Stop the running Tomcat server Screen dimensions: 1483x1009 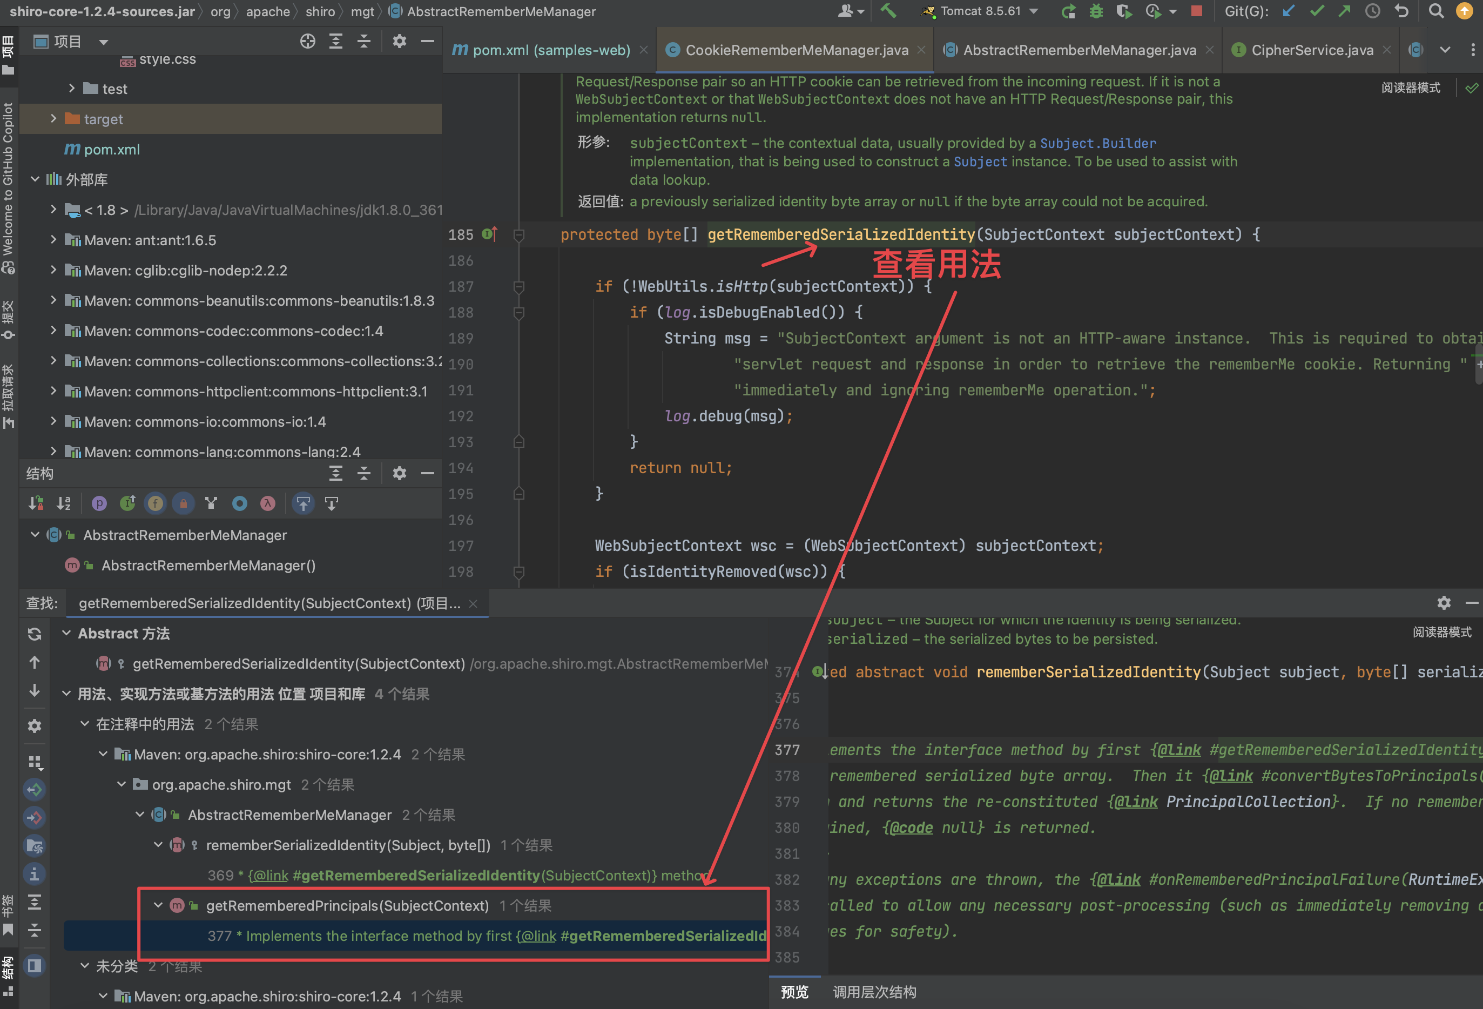point(1197,11)
